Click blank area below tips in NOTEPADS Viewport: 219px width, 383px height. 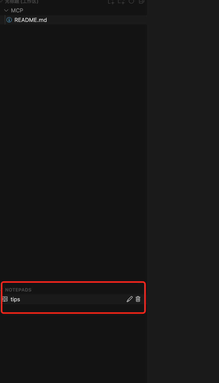click(74, 308)
